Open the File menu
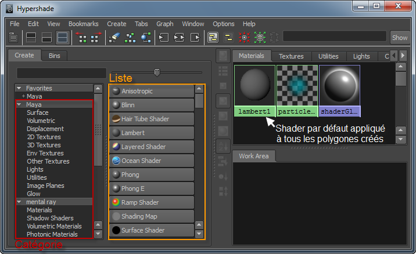 pyautogui.click(x=15, y=24)
